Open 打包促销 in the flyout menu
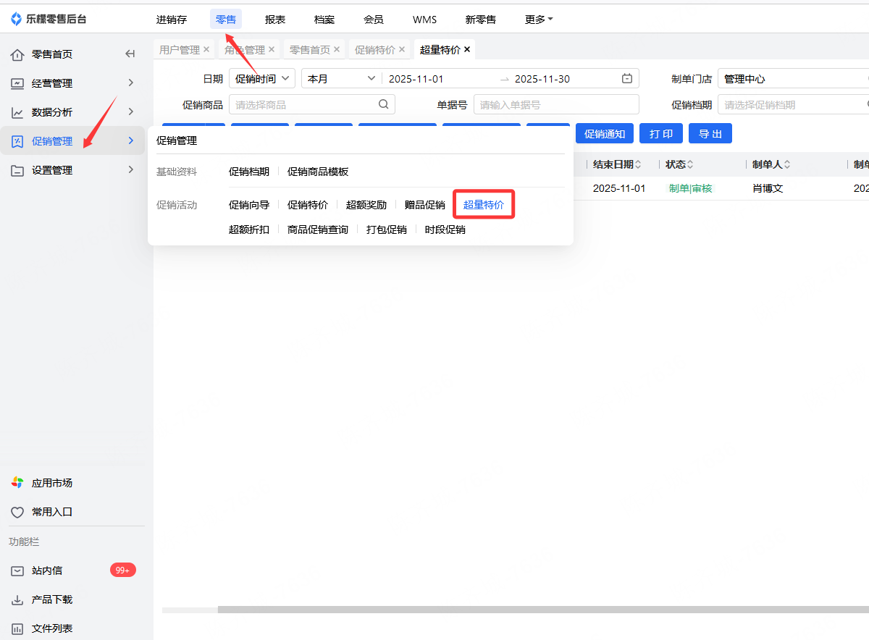Viewport: 869px width, 640px height. point(387,230)
